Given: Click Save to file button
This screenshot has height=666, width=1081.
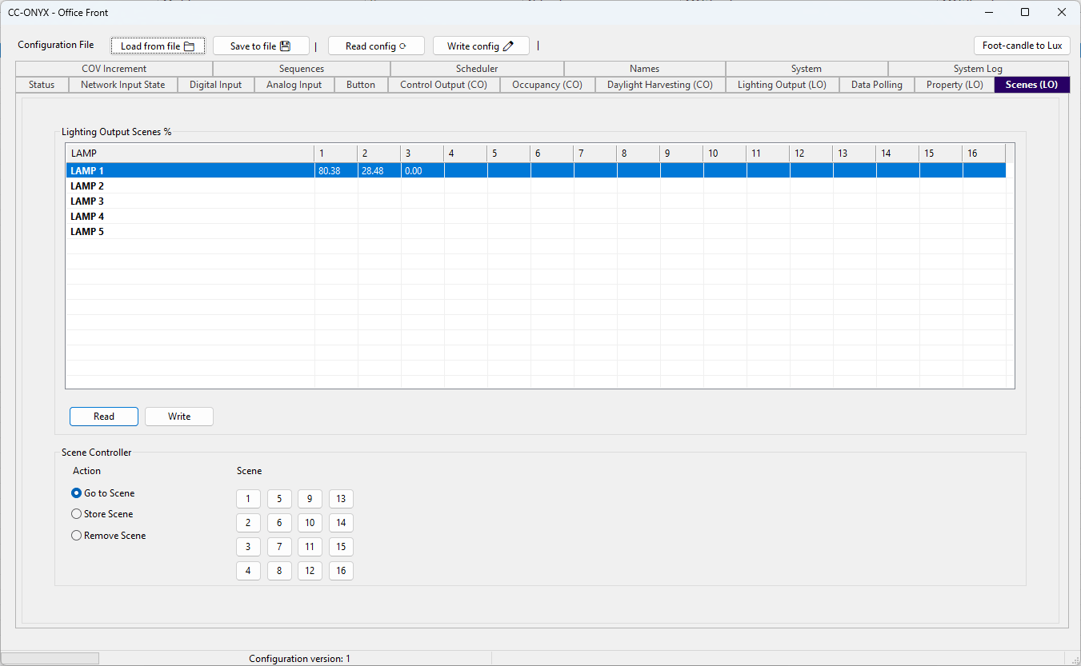Looking at the screenshot, I should 261,46.
